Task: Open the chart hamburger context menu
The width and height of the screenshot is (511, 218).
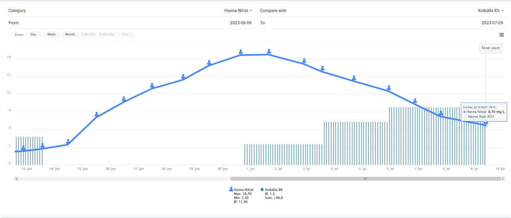Action: (x=502, y=35)
